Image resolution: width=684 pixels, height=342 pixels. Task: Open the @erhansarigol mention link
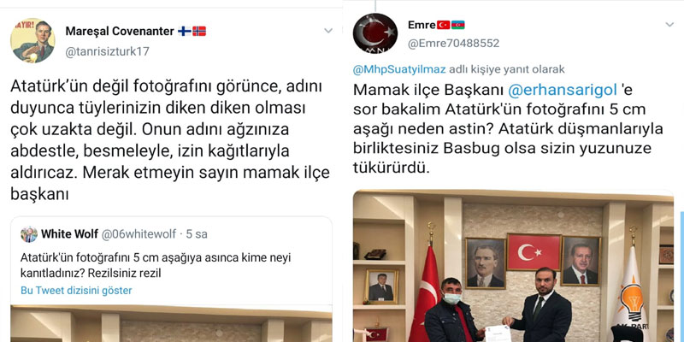tap(563, 90)
